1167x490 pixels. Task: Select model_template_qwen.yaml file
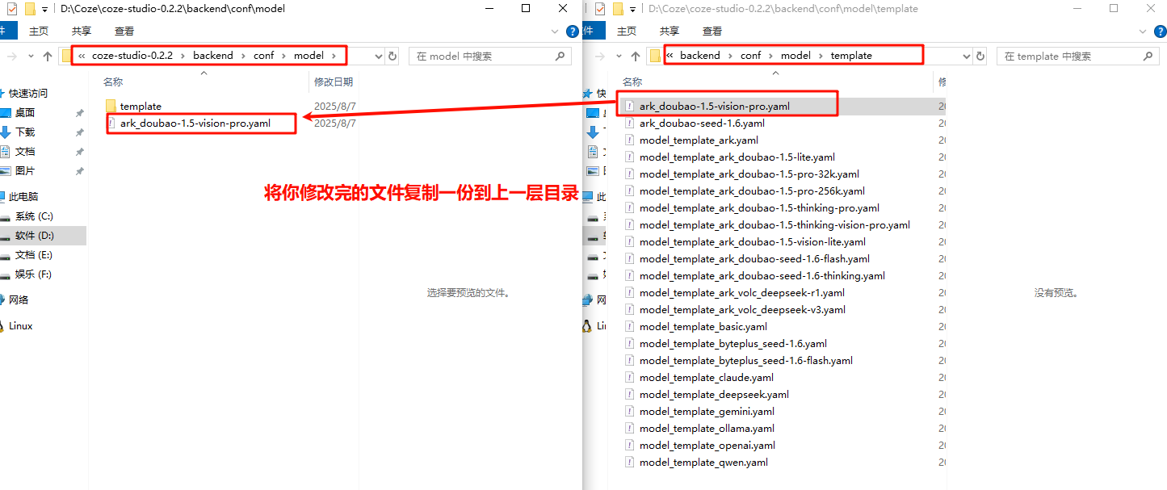pyautogui.click(x=703, y=463)
